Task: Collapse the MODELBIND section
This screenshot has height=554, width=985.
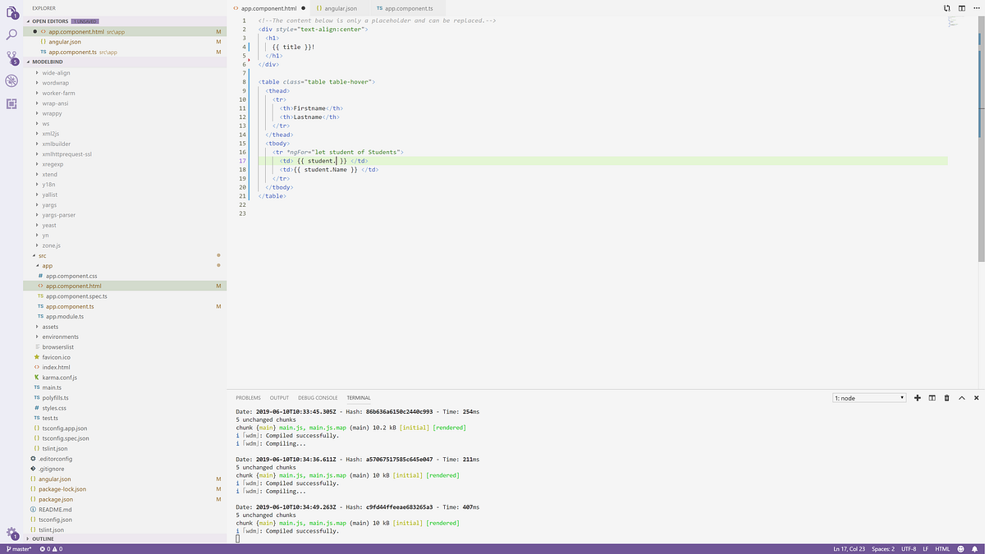Action: (x=49, y=62)
